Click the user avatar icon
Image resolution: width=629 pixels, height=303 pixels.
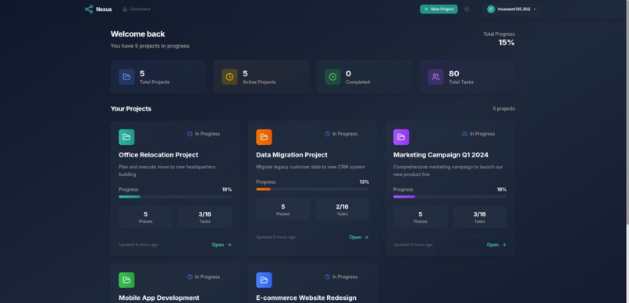coord(491,9)
